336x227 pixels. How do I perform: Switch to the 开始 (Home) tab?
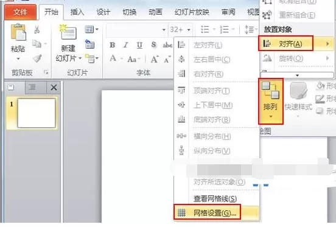(51, 12)
